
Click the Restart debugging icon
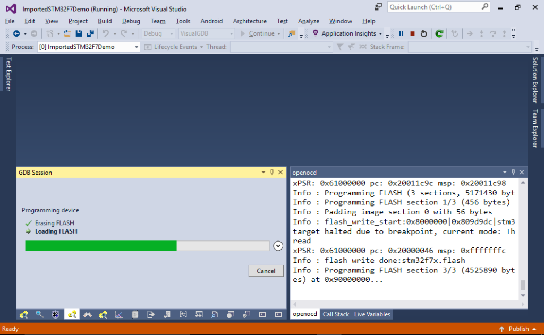point(423,33)
